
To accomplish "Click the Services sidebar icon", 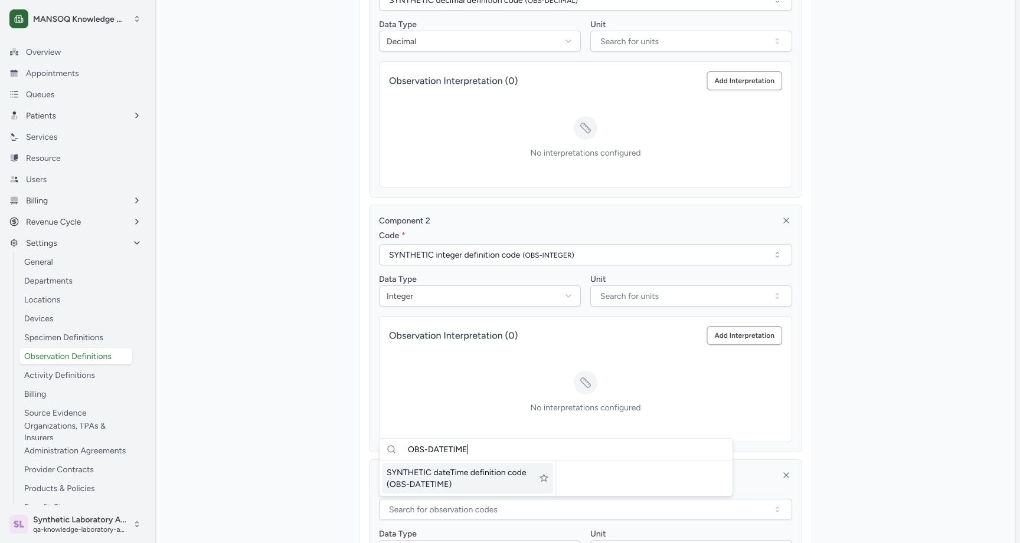I will (14, 137).
